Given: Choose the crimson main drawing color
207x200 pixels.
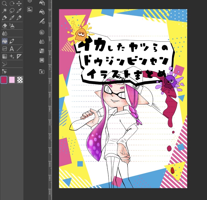Looking at the screenshot, I should click(x=4, y=80).
